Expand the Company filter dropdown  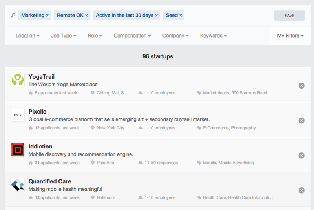(x=175, y=36)
